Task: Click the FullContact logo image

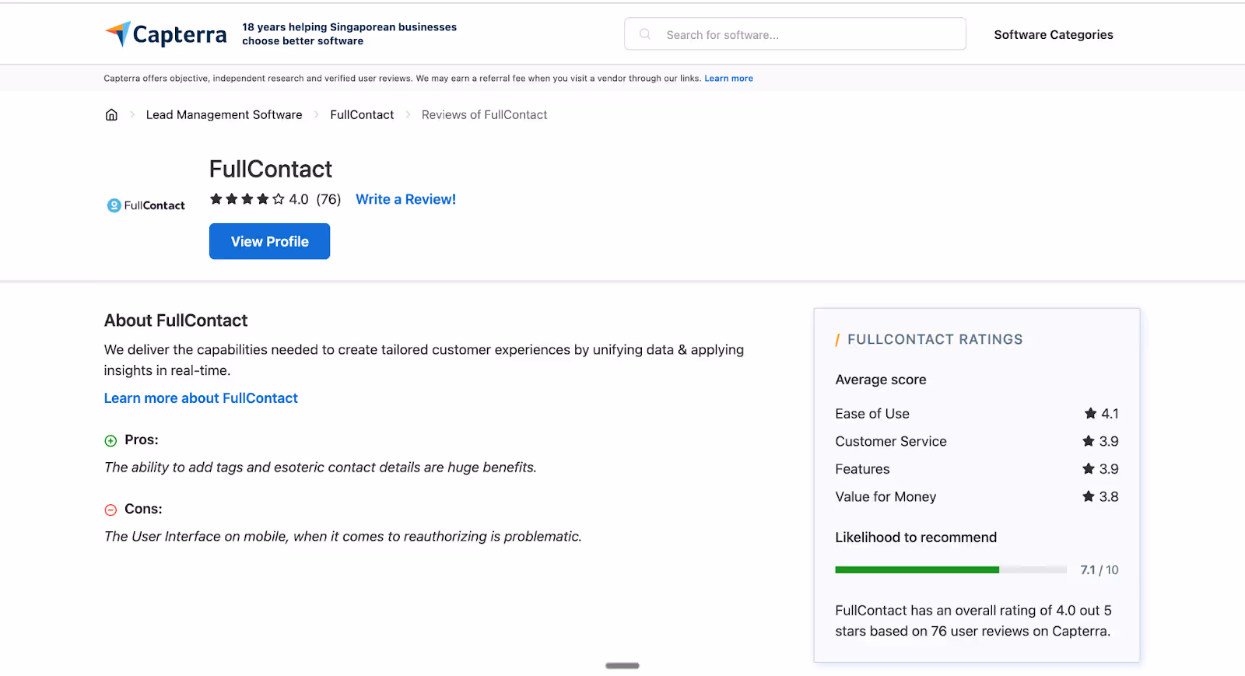Action: pos(146,205)
